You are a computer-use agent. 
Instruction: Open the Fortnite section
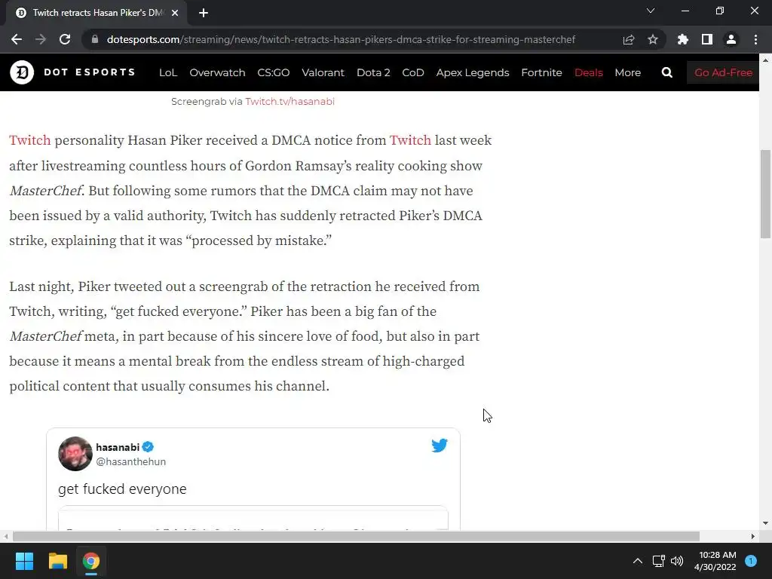541,72
